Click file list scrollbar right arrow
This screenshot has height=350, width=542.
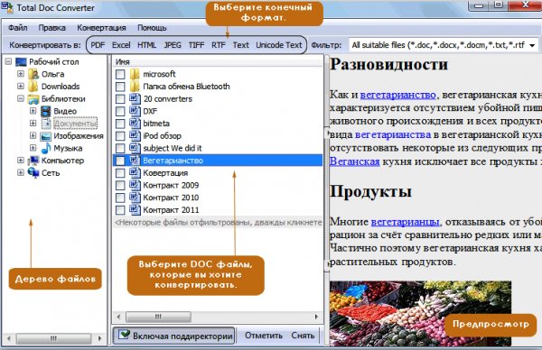point(316,317)
